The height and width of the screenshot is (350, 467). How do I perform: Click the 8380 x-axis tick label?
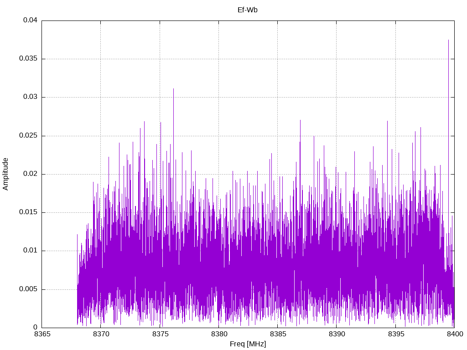pos(218,335)
